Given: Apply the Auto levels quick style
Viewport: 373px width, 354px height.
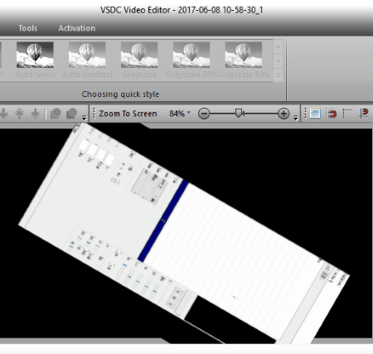Looking at the screenshot, I should coord(35,60).
